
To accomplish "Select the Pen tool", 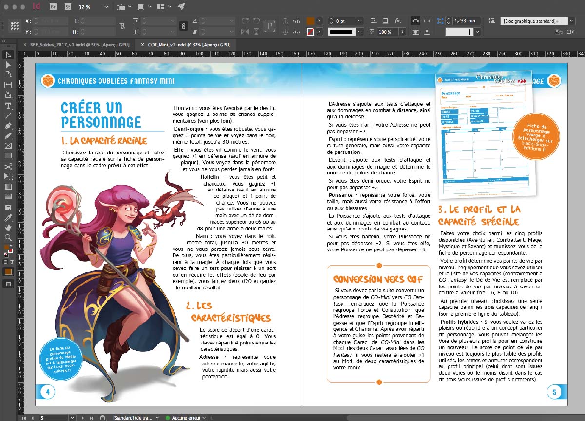I will (8, 126).
